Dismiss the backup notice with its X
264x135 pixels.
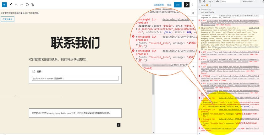point(193,13)
